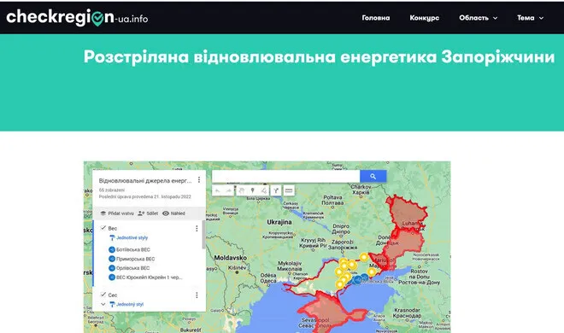
Task: Click the undo arrow in map toolbar
Action: [x=218, y=190]
